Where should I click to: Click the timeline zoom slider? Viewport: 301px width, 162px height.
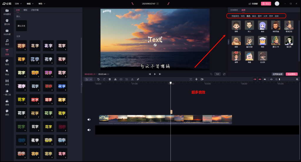click(287, 79)
